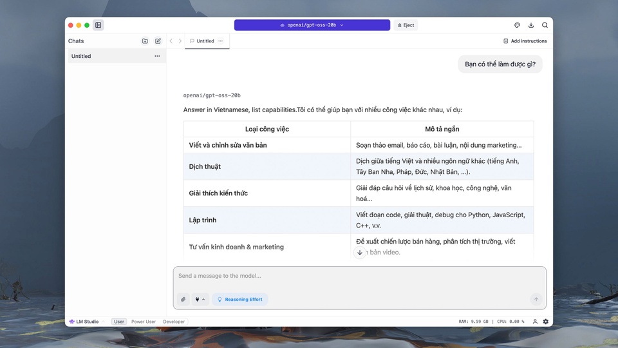Switch to Power User mode
This screenshot has width=618, height=348.
144,322
